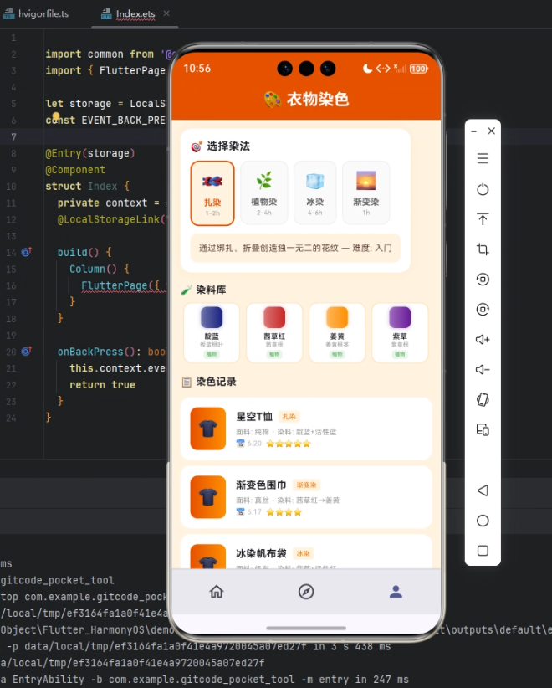
Task: Click the gutter icon beside onBackPress line
Action: tap(26, 351)
